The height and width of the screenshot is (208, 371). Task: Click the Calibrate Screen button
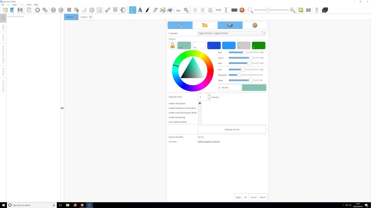click(232, 129)
